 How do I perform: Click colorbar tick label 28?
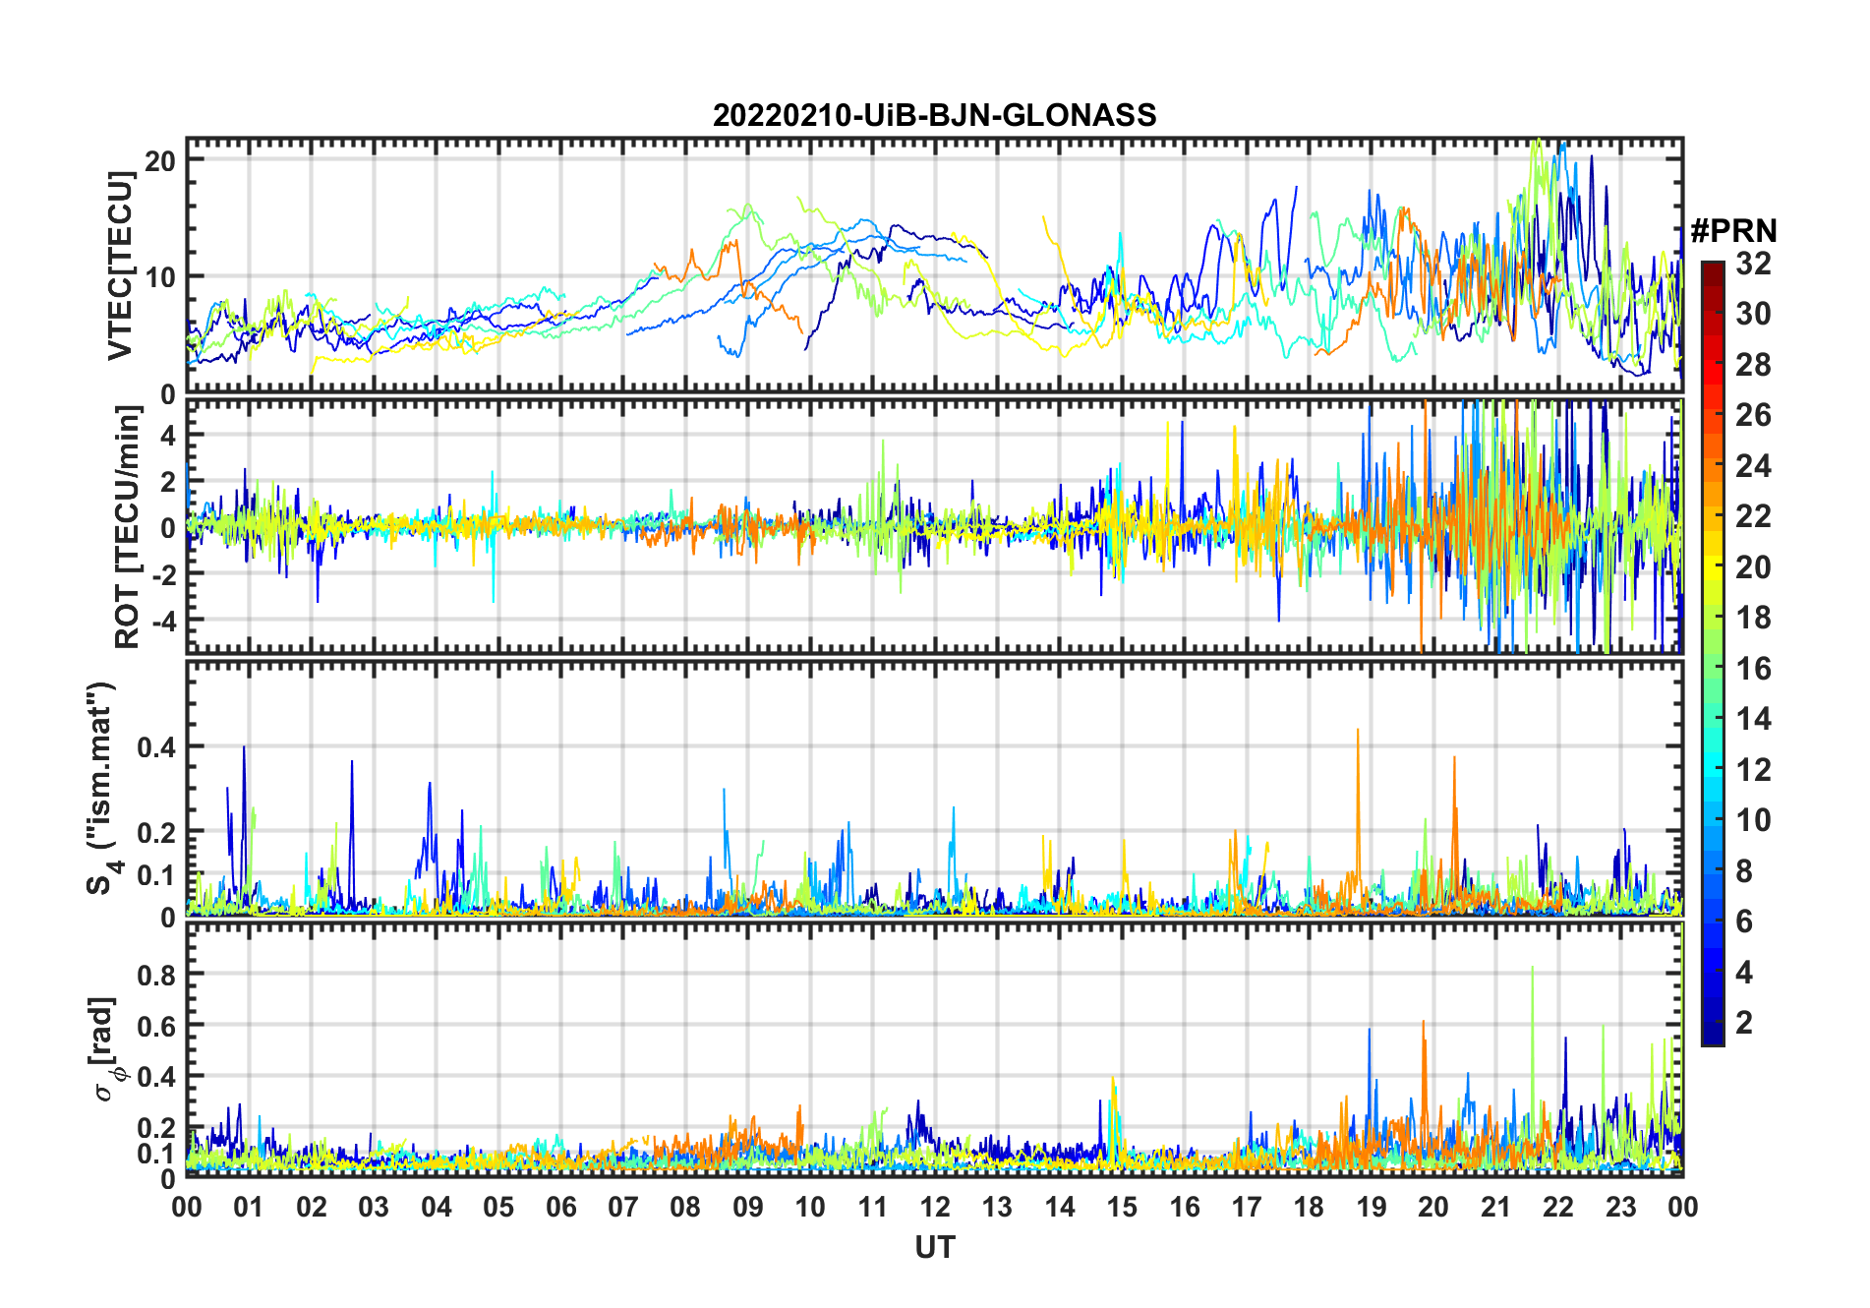click(1753, 365)
